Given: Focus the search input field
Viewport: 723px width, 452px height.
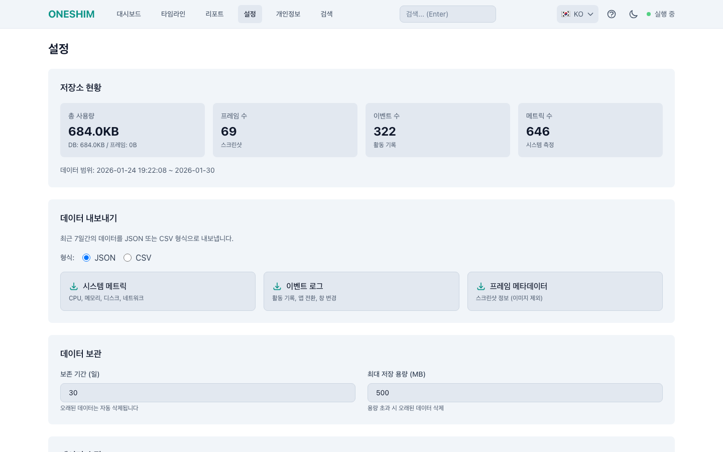Looking at the screenshot, I should coord(447,14).
